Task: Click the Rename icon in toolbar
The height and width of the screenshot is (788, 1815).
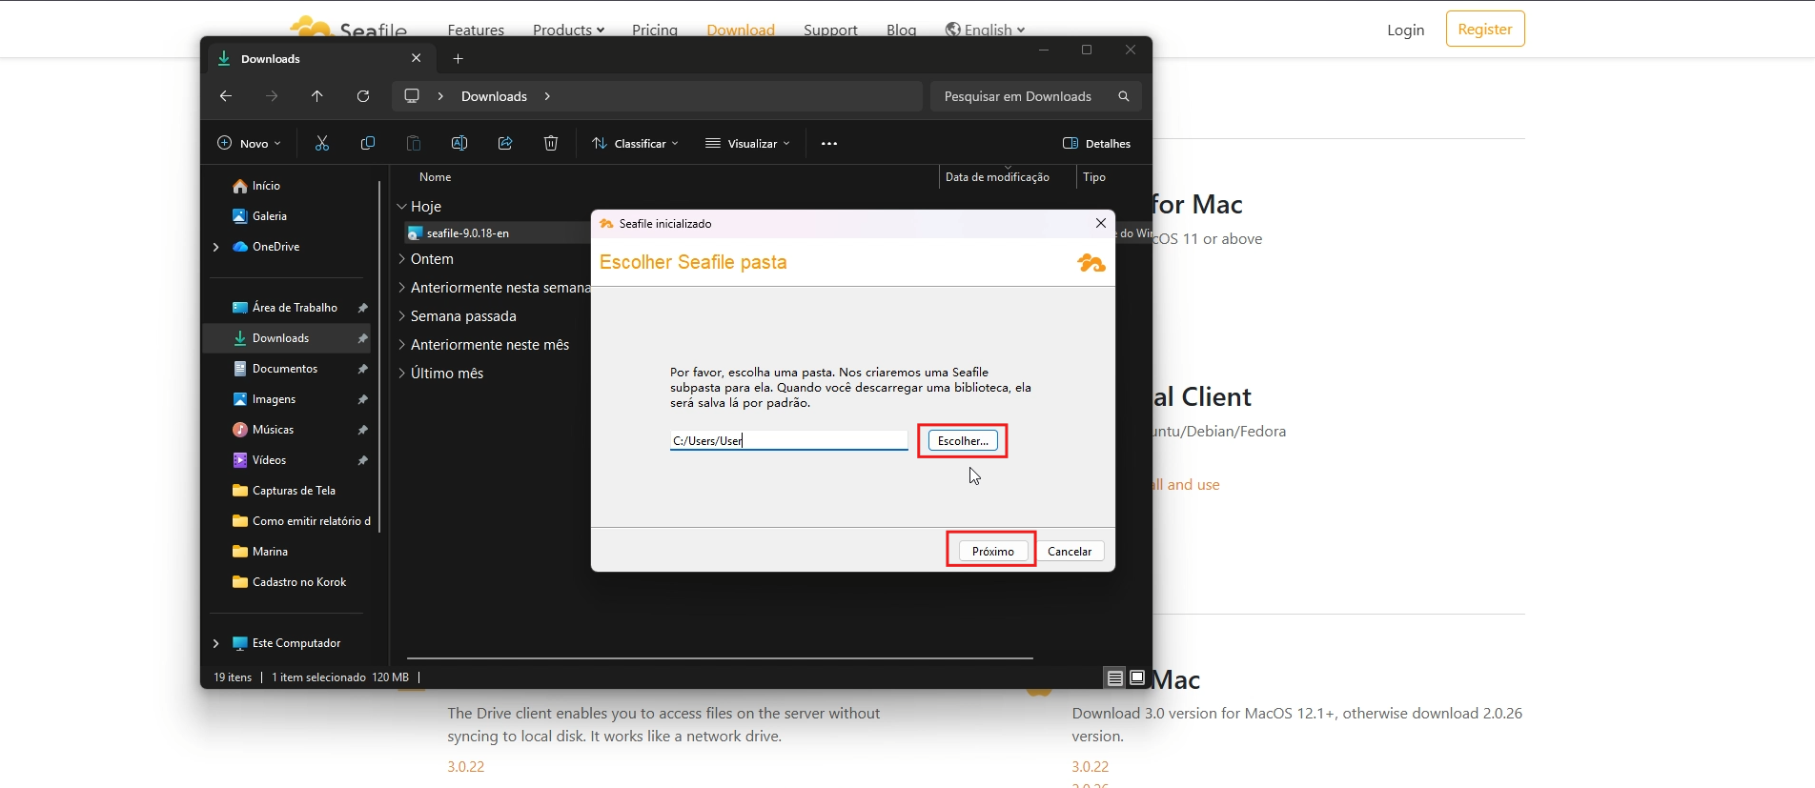Action: (459, 143)
